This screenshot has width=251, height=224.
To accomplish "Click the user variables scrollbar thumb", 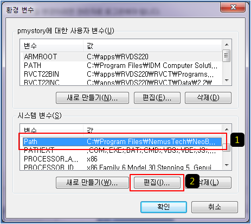I will tap(227, 55).
